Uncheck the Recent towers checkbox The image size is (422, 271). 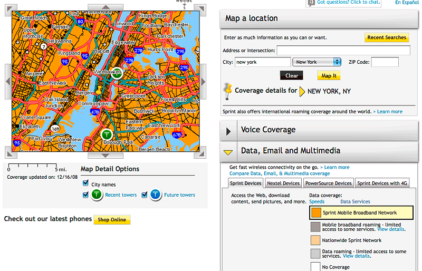point(85,195)
